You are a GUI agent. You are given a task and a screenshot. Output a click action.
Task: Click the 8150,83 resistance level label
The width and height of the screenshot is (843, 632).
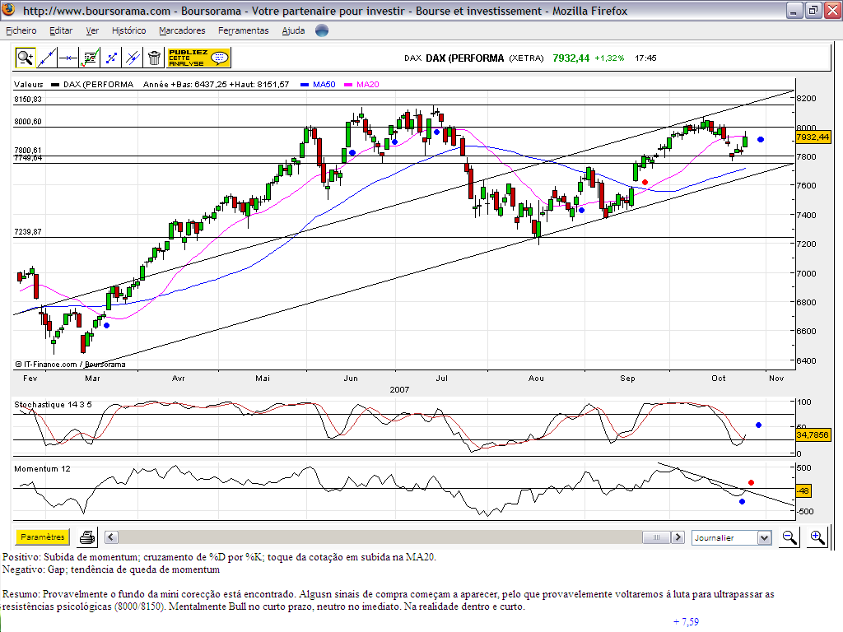point(28,100)
